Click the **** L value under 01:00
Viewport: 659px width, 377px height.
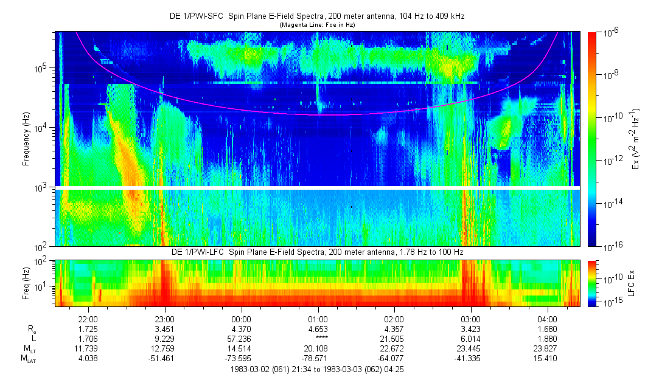pyautogui.click(x=318, y=338)
